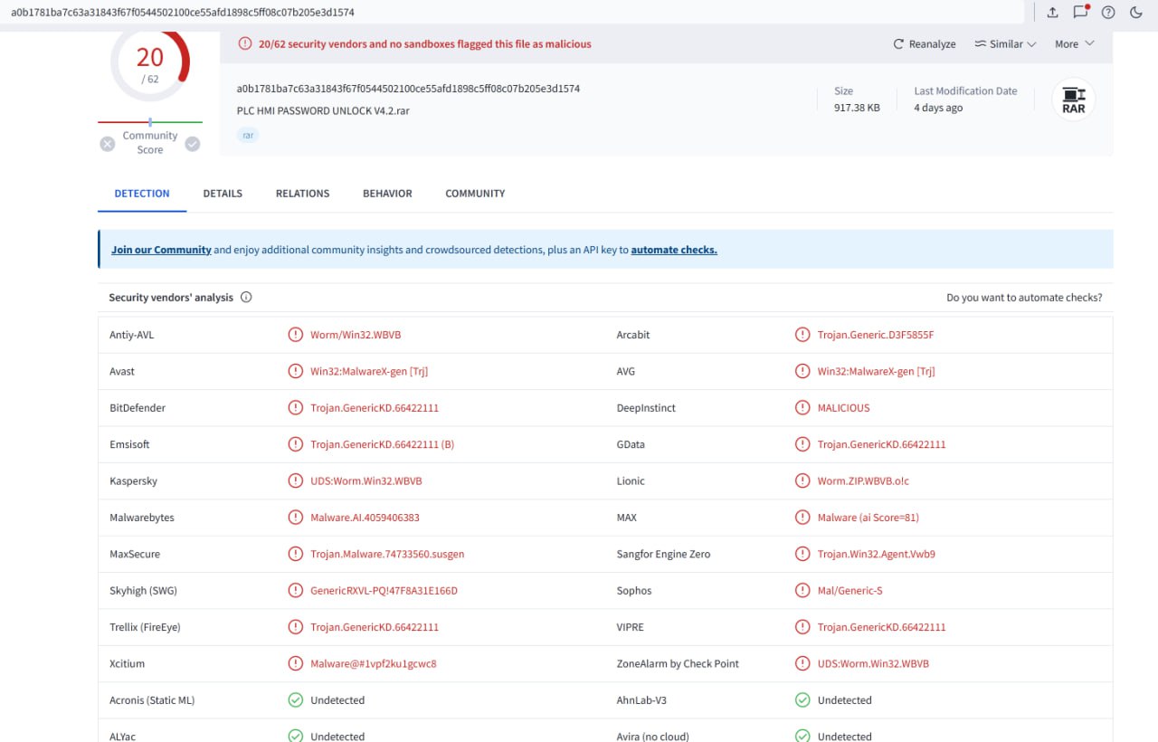Click the Community Score label
This screenshot has height=742, width=1158.
point(150,143)
